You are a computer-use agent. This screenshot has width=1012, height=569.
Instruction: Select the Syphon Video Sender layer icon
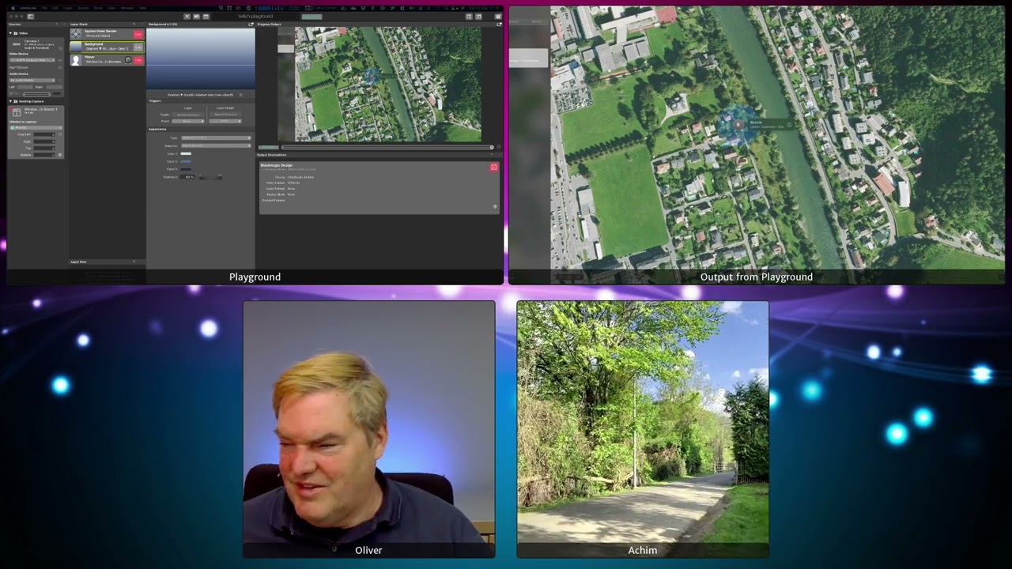[x=76, y=34]
